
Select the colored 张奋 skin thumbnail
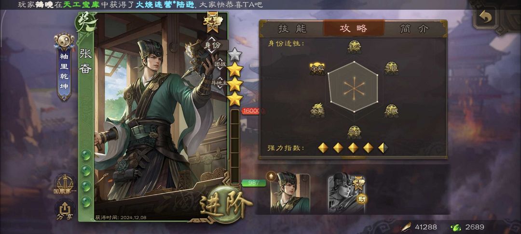pos(290,194)
